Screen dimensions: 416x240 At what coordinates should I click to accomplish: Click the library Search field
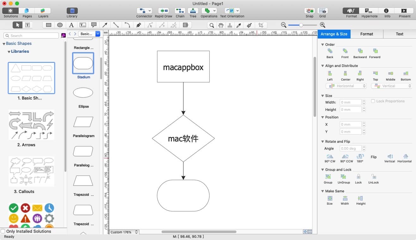31,36
